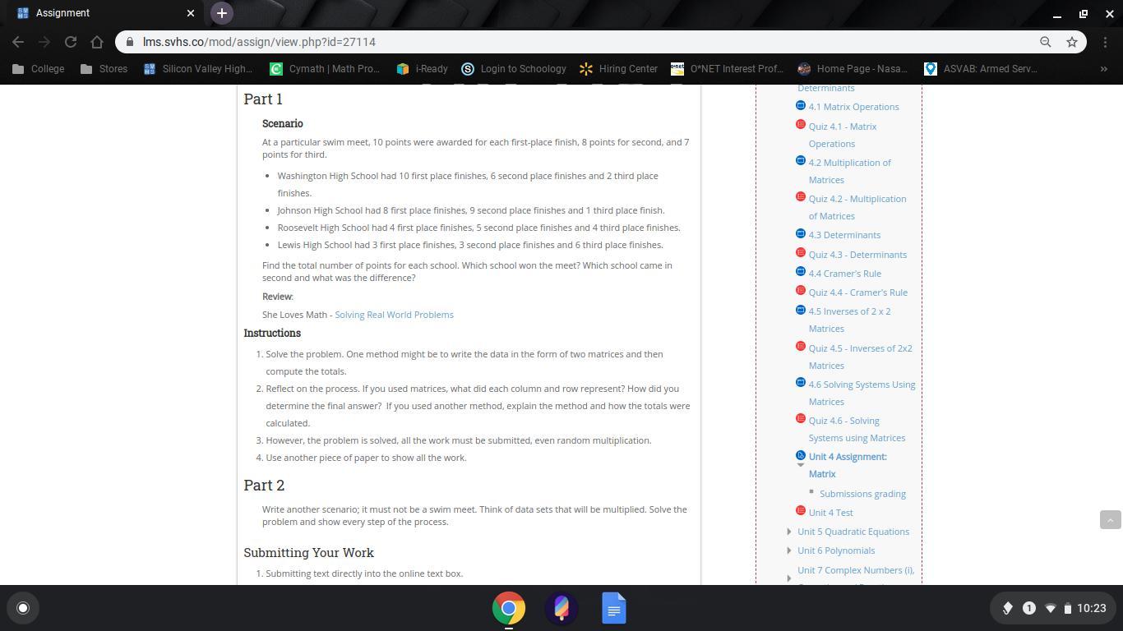Open 4.3 Determinants lesson
The image size is (1123, 631).
pos(844,235)
